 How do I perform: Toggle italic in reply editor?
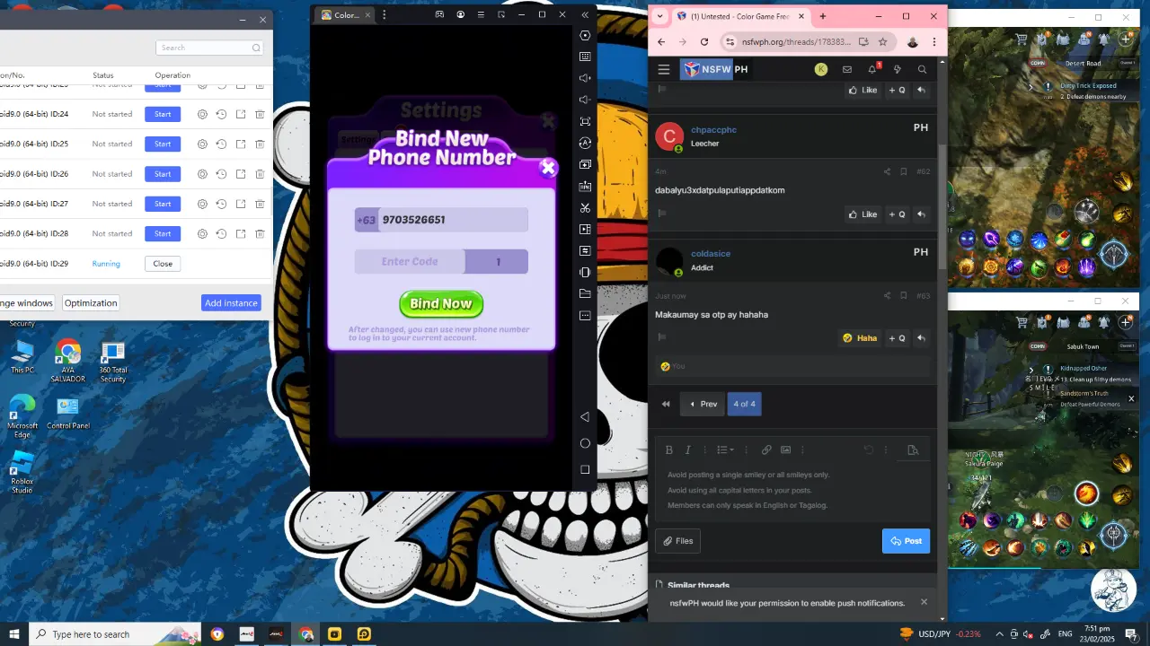pyautogui.click(x=688, y=450)
